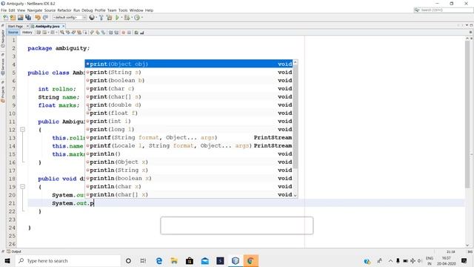
Task: Click the language indicator ENG IN
Action: click(x=430, y=260)
